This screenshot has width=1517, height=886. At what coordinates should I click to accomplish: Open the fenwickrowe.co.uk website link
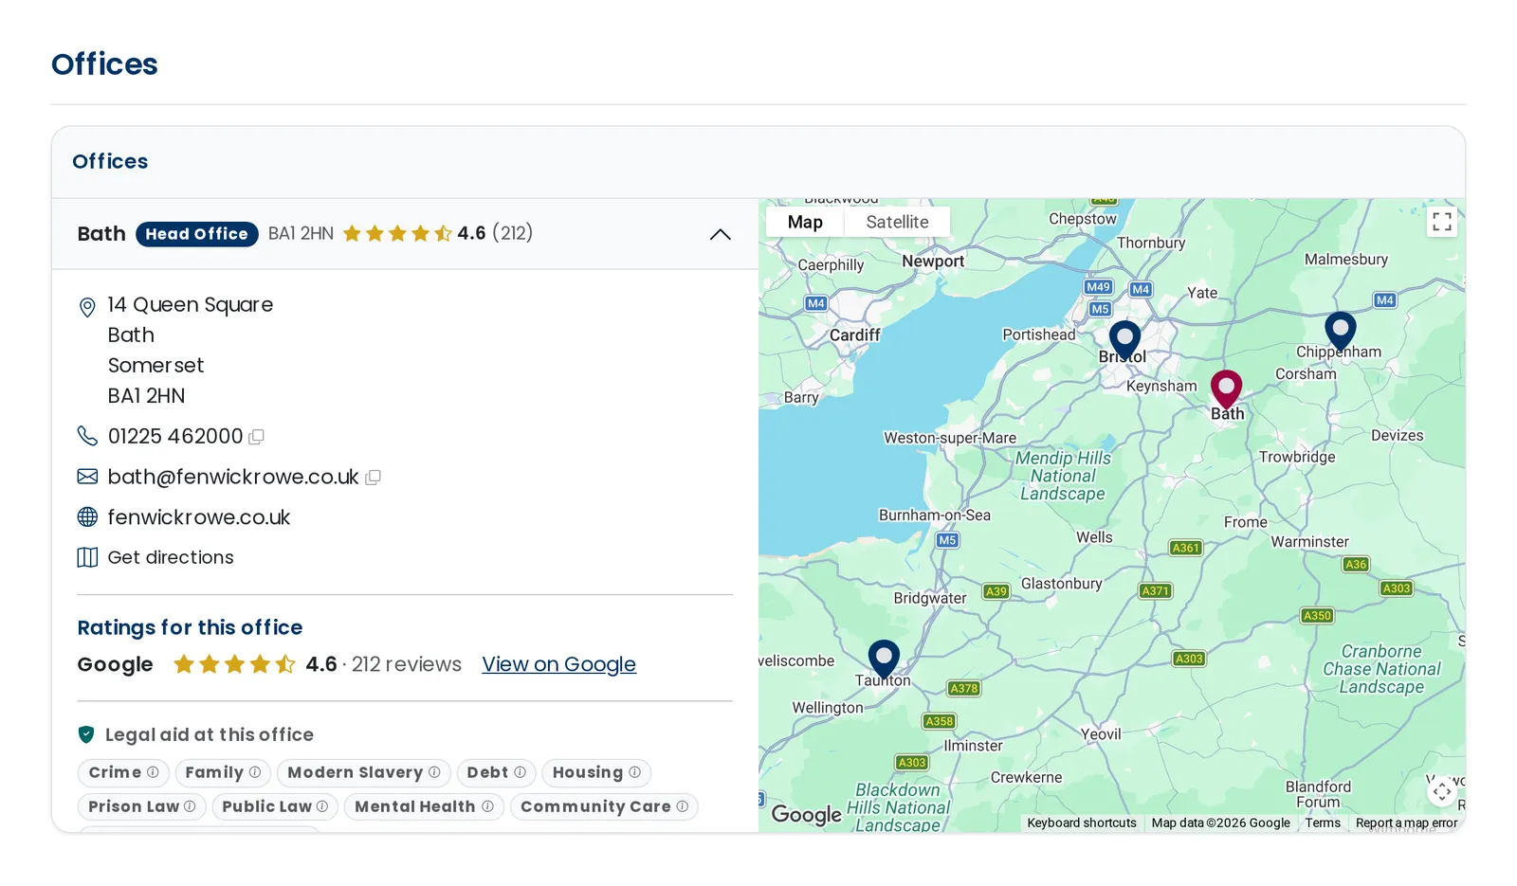tap(198, 517)
